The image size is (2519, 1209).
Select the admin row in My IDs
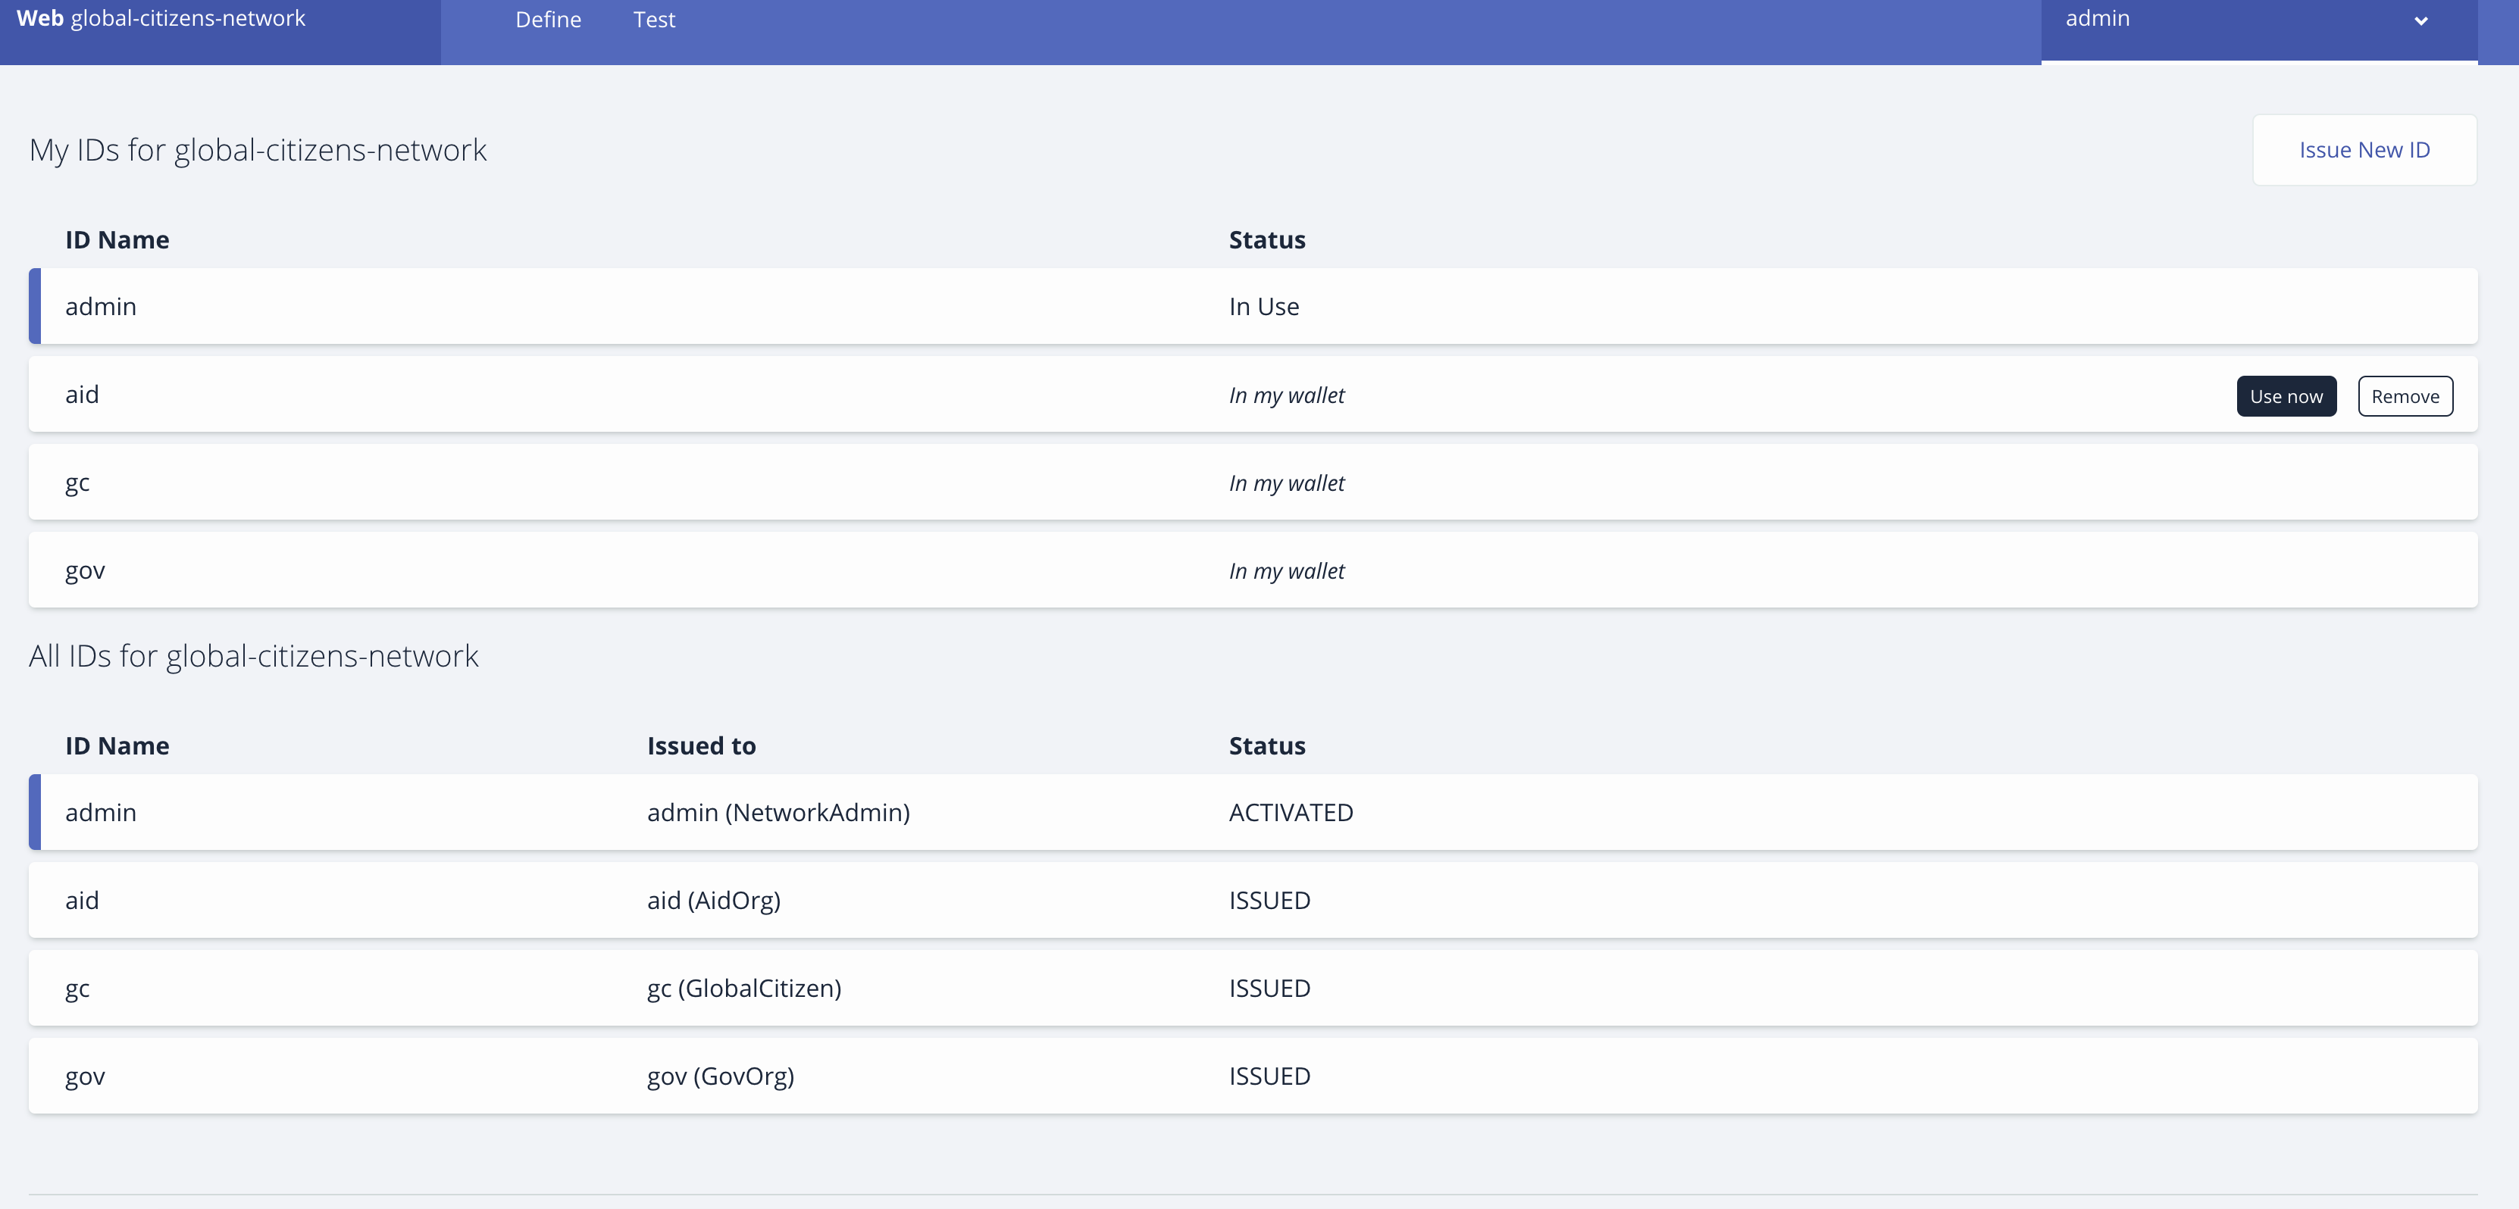click(x=101, y=306)
